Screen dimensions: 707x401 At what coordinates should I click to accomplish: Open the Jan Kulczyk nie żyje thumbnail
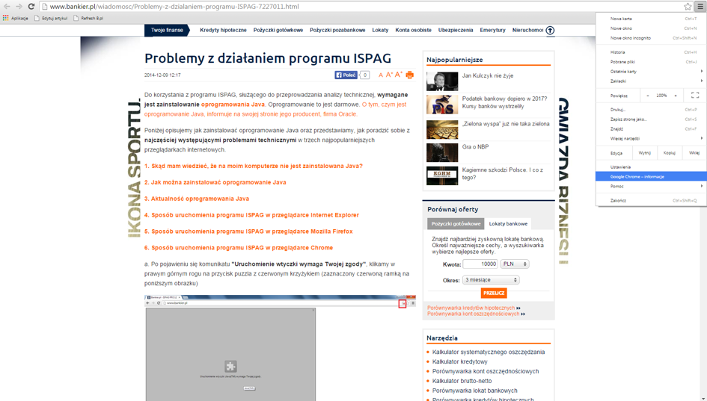[x=442, y=81]
